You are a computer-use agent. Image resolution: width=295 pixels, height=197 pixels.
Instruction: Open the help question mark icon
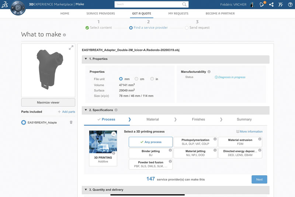(x=290, y=4)
